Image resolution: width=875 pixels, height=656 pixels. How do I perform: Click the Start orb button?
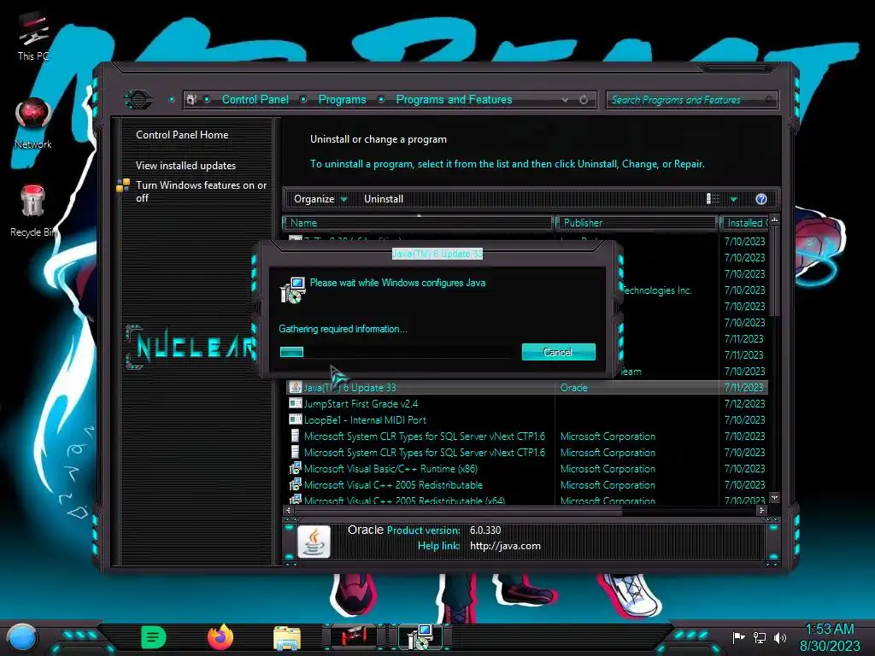click(22, 637)
